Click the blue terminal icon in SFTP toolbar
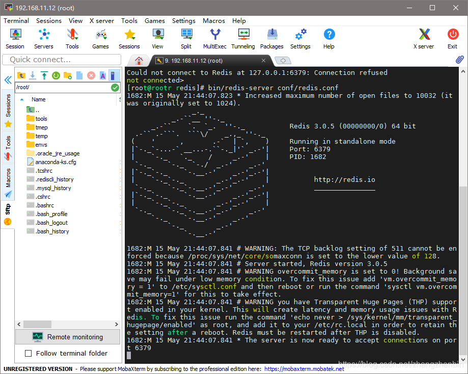468x374 pixels. pyautogui.click(x=113, y=75)
